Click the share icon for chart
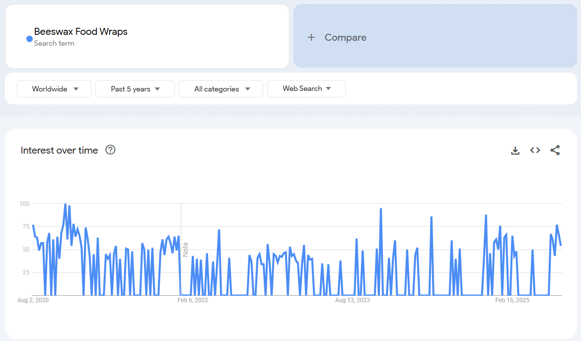The width and height of the screenshot is (581, 341). pos(555,150)
